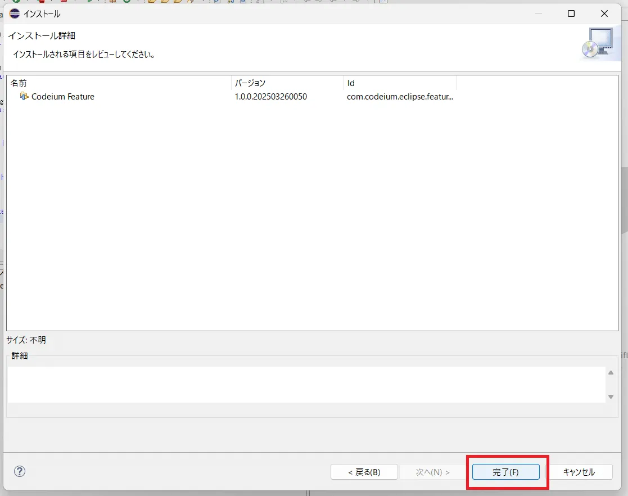Sort by the バージョン column header
The width and height of the screenshot is (628, 496).
(287, 83)
